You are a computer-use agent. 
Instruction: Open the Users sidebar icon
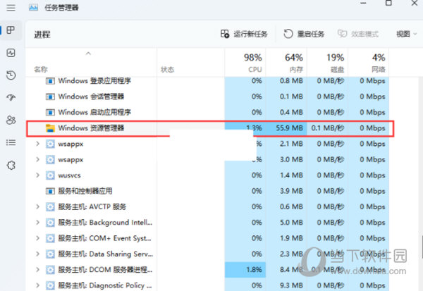pyautogui.click(x=11, y=120)
